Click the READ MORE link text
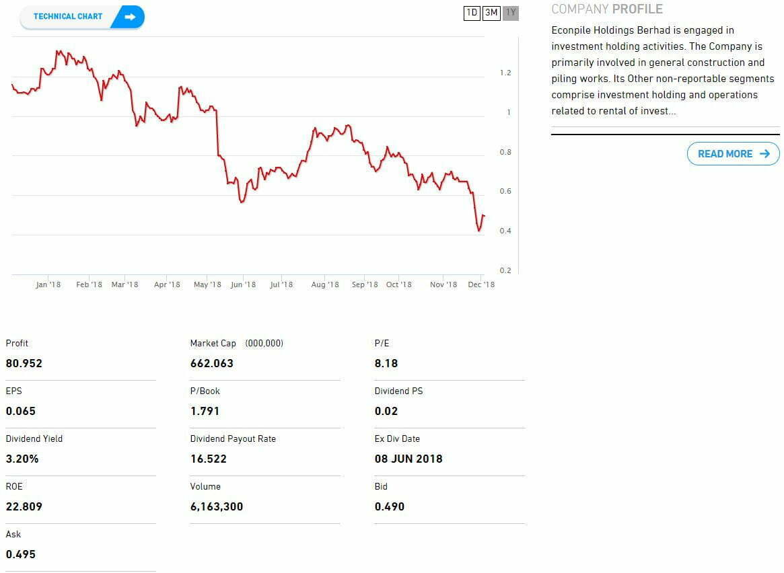 [725, 154]
